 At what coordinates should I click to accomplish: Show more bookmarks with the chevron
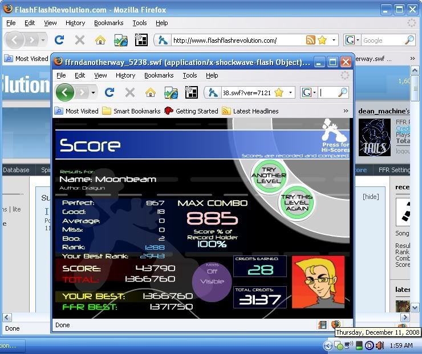point(346,111)
